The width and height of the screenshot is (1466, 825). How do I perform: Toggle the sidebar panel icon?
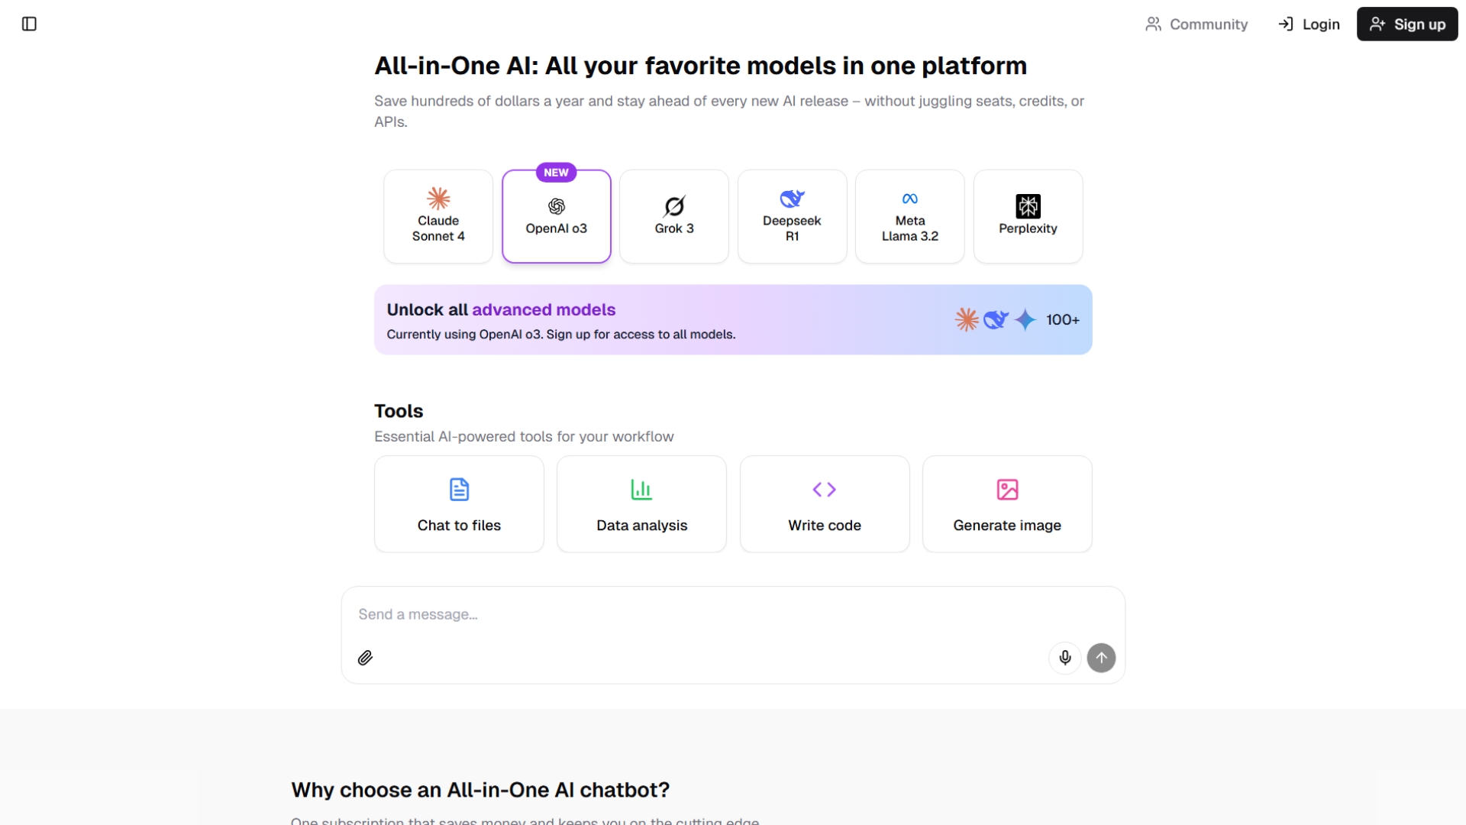[x=29, y=24]
